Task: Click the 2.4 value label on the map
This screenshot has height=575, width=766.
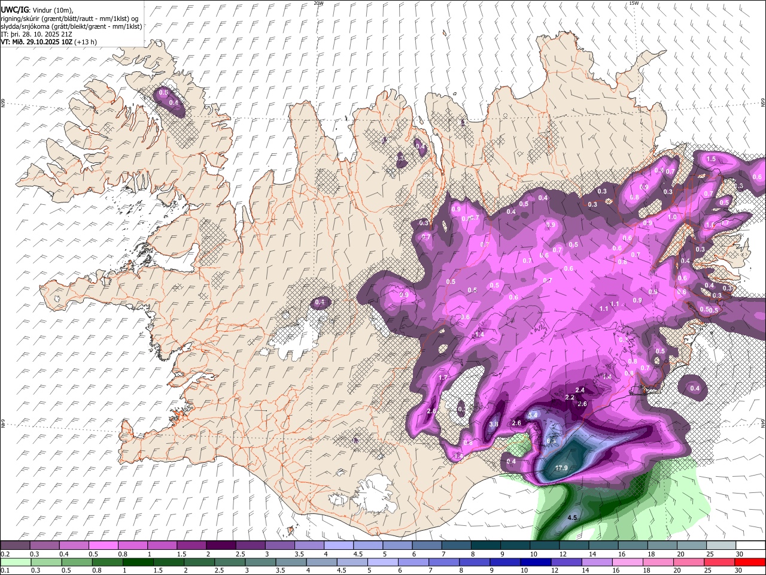Action: coord(579,390)
